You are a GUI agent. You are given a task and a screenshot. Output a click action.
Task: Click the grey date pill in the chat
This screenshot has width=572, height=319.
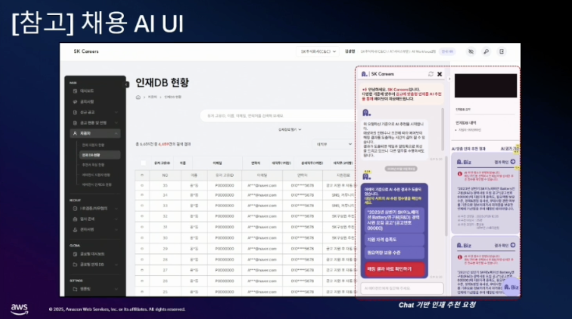[x=401, y=169]
